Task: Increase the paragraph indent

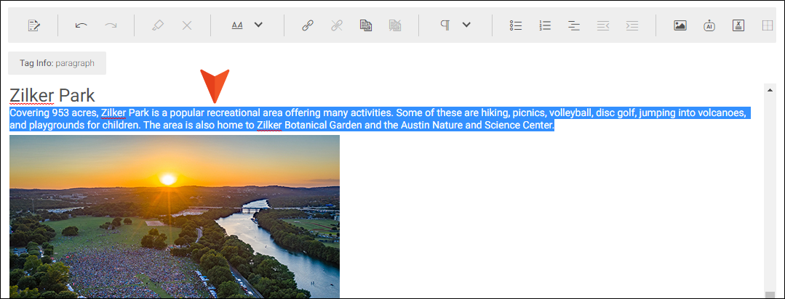Action: pos(632,25)
